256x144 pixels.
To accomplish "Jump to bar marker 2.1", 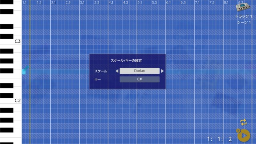I will coord(53,2).
